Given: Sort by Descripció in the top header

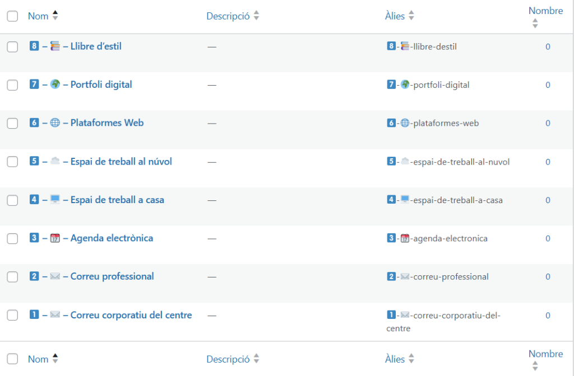Looking at the screenshot, I should 256,16.
